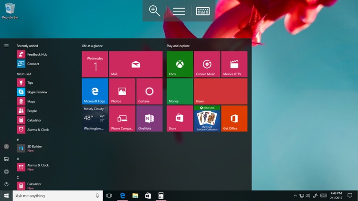This screenshot has height=201, width=358.
Task: Click the network icon in system tray
Action: click(x=302, y=196)
